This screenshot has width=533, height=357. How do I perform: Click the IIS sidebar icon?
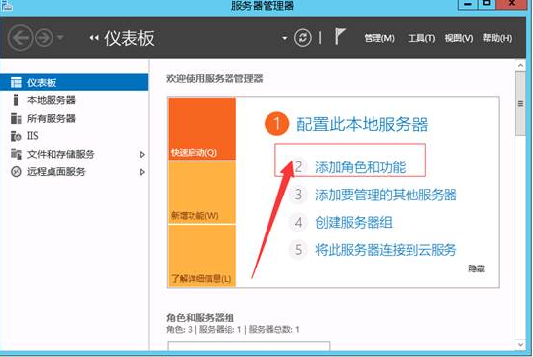tap(16, 136)
